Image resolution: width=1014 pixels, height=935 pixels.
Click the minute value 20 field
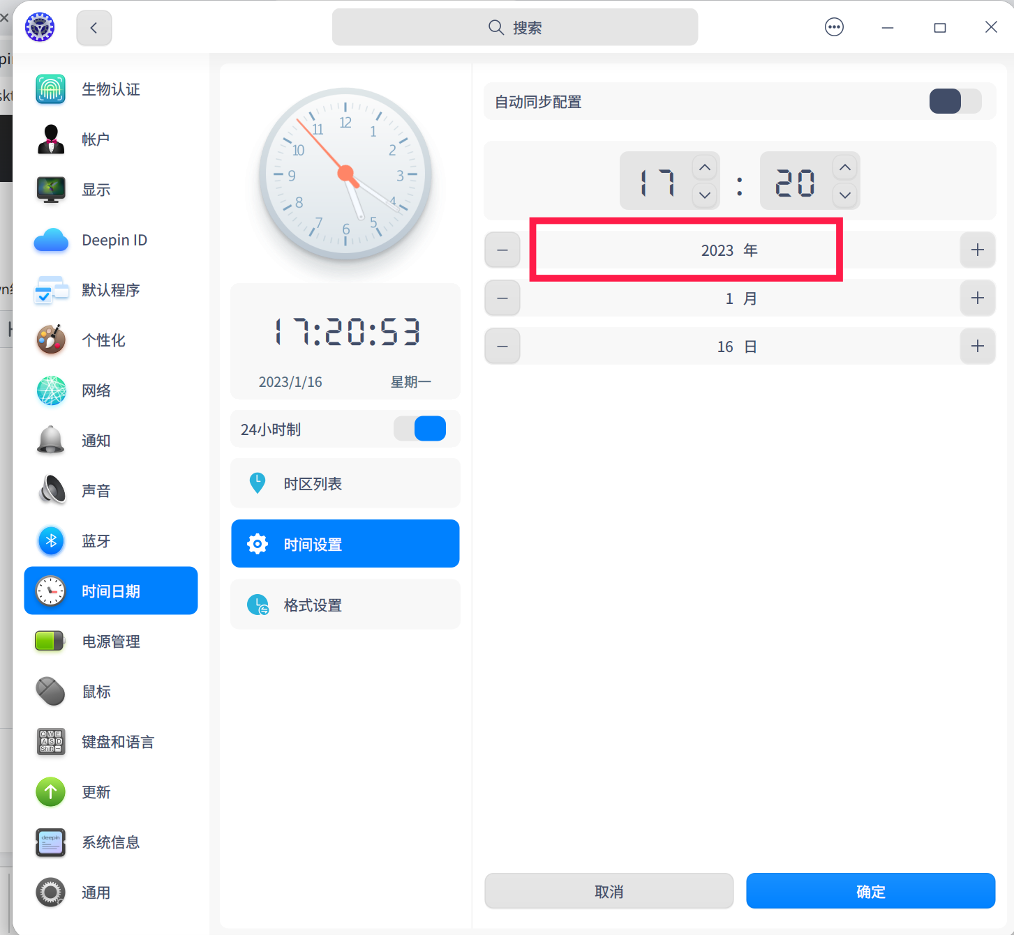(x=796, y=182)
